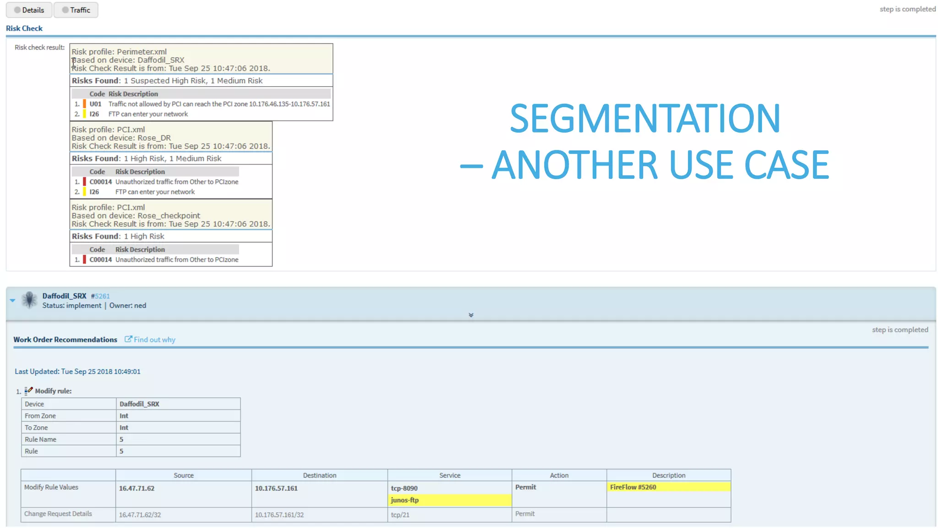Image resolution: width=938 pixels, height=528 pixels.
Task: Click the red severity marker for C00014 under Rose_checkpoint
Action: [84, 260]
